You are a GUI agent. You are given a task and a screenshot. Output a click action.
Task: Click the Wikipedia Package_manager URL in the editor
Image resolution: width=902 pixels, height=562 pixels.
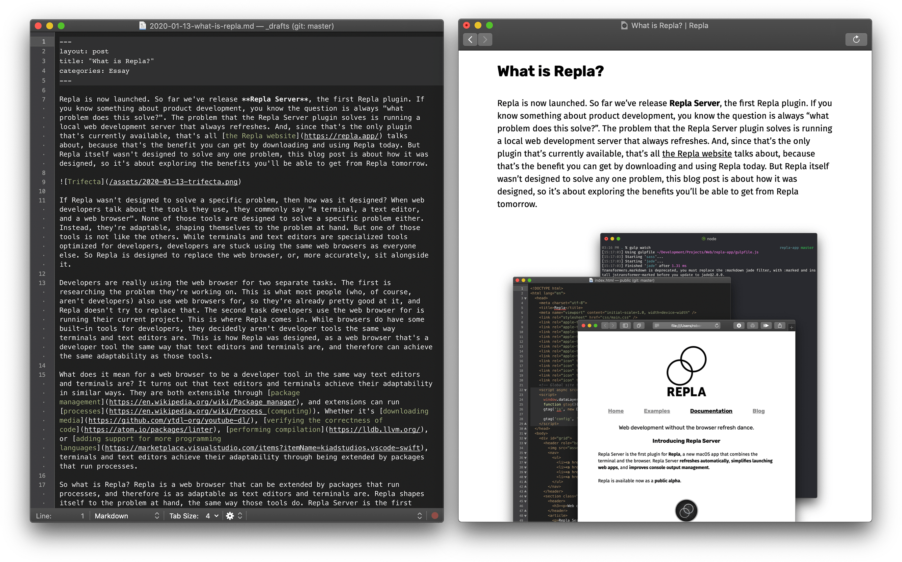pyautogui.click(x=202, y=402)
